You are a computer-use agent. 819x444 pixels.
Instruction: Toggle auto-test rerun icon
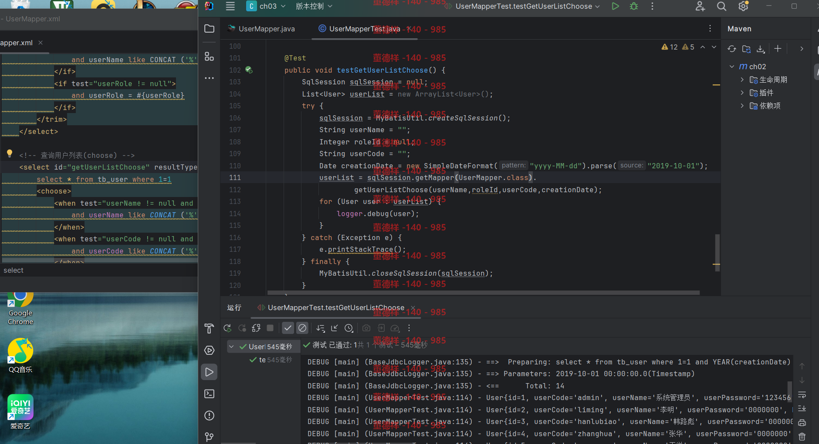pyautogui.click(x=256, y=328)
